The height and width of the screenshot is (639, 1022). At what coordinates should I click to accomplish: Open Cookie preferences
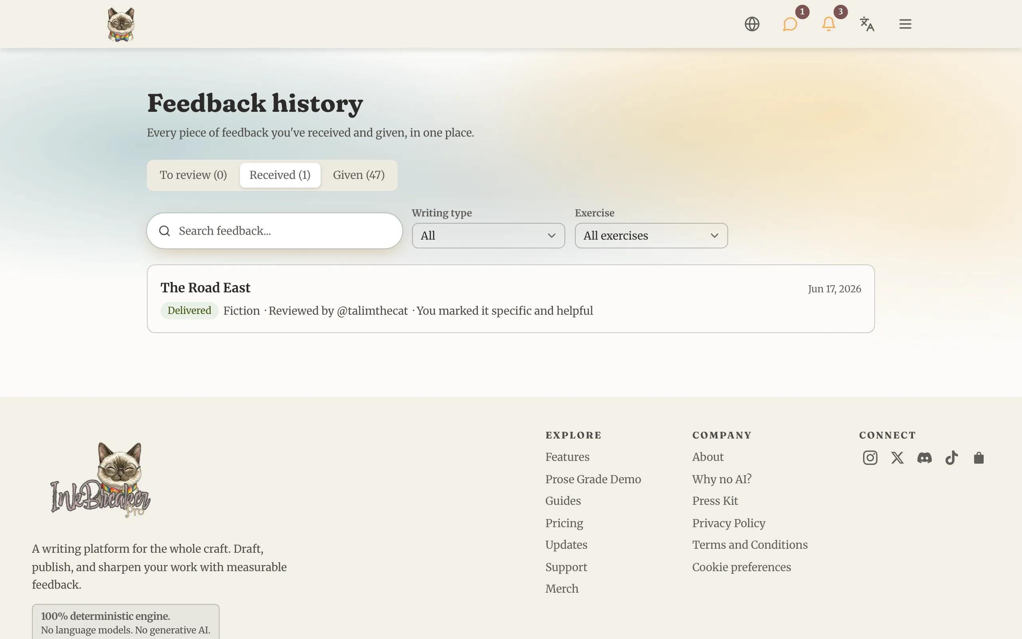[741, 567]
